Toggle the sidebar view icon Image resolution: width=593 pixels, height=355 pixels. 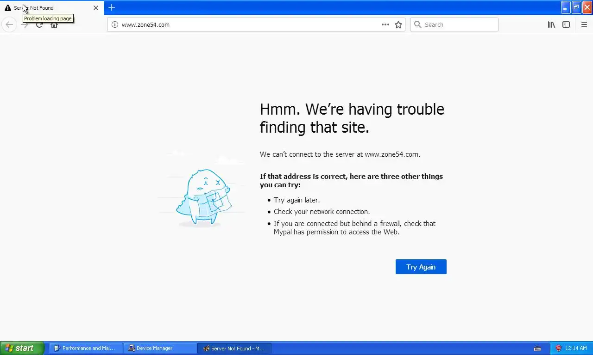(x=566, y=24)
